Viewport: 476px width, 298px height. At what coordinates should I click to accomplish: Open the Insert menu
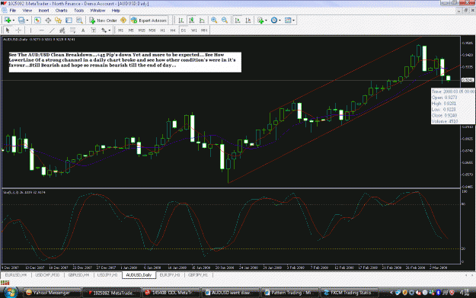click(43, 11)
